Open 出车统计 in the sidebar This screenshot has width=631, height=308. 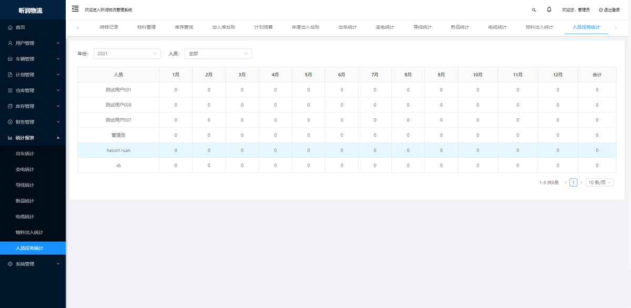point(33,153)
